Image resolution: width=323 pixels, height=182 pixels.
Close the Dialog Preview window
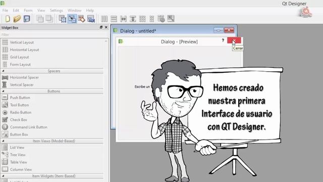tap(234, 40)
